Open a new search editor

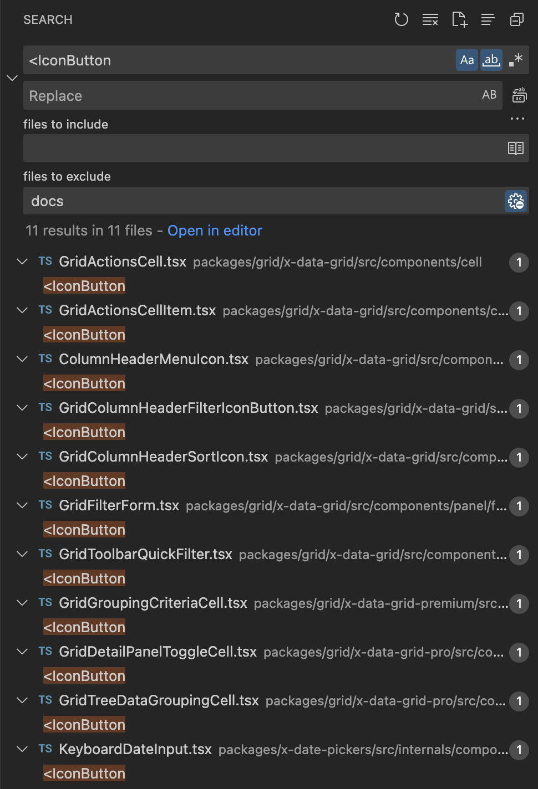click(x=459, y=20)
